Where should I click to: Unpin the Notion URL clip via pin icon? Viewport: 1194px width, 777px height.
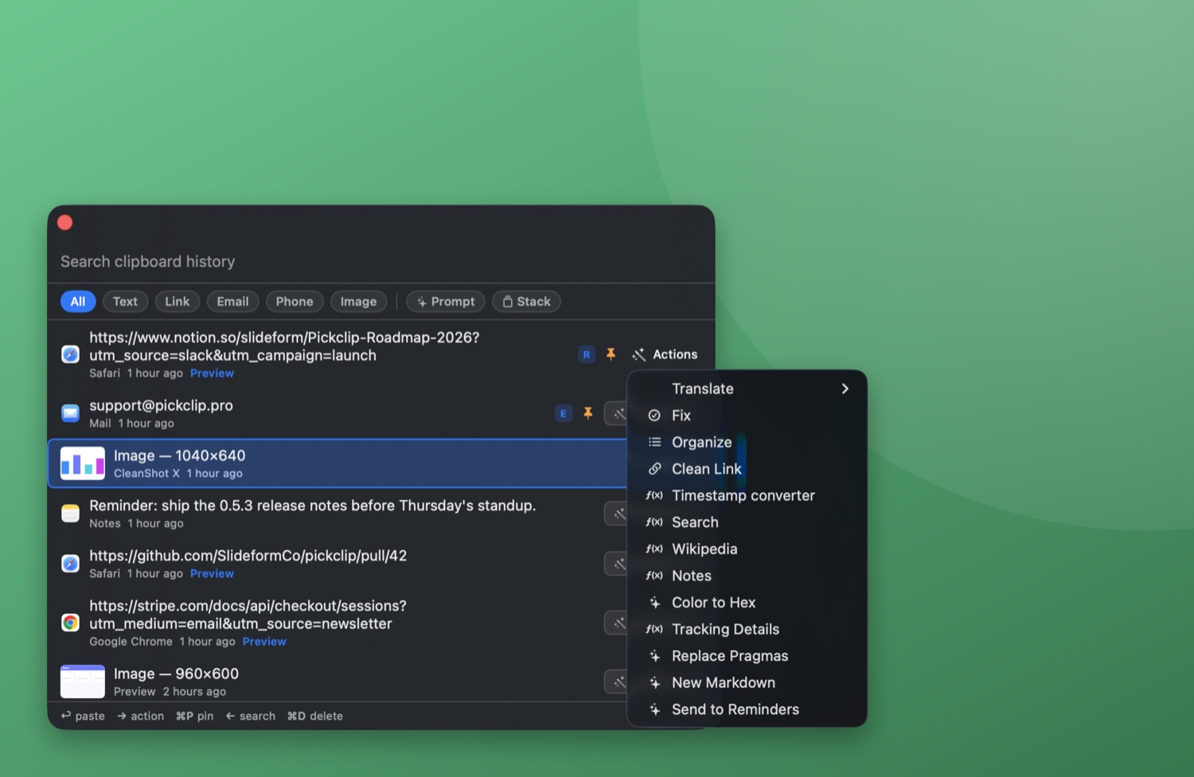(611, 354)
